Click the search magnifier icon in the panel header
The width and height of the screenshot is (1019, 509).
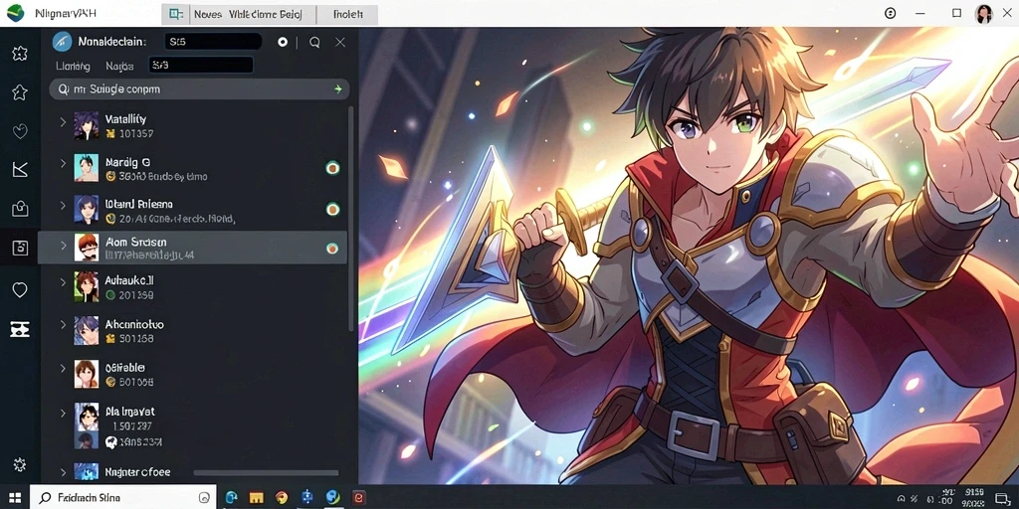pos(314,42)
